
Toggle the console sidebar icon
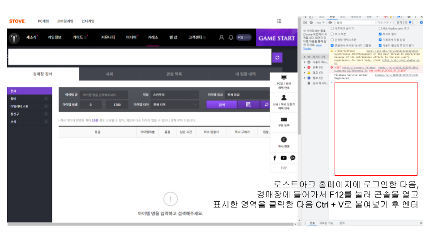tap(305, 22)
